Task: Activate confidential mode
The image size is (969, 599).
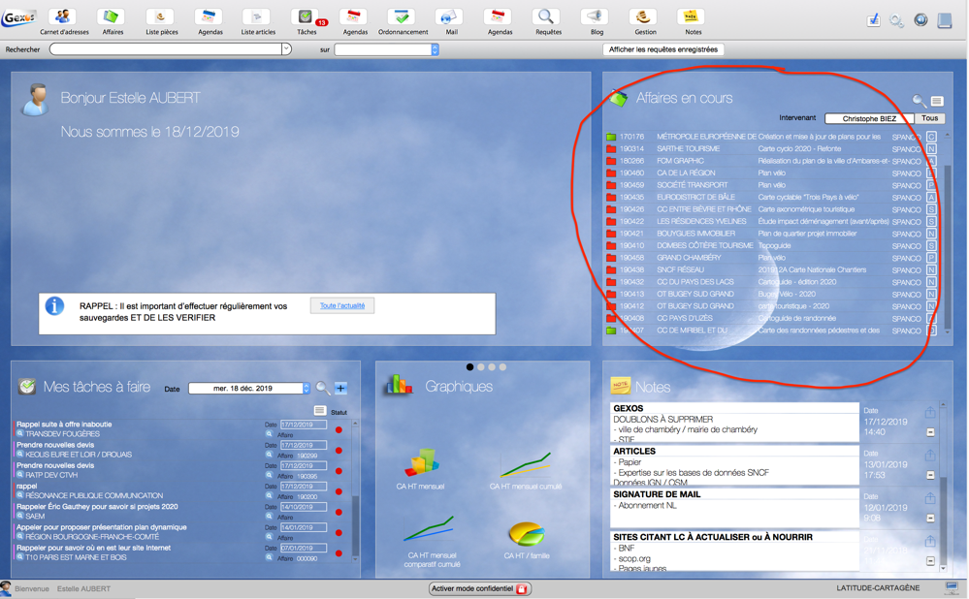Action: [479, 588]
